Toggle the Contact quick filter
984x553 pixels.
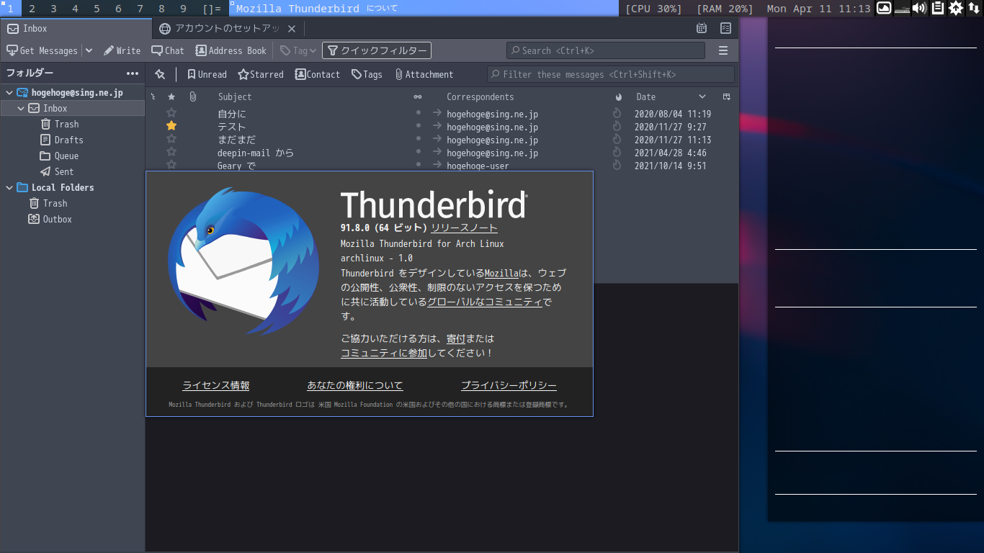(x=317, y=74)
